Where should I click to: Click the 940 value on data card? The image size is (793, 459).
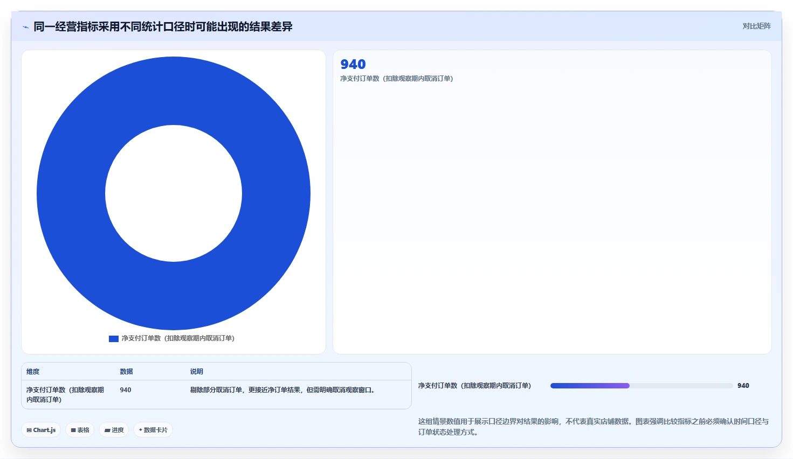pyautogui.click(x=353, y=64)
